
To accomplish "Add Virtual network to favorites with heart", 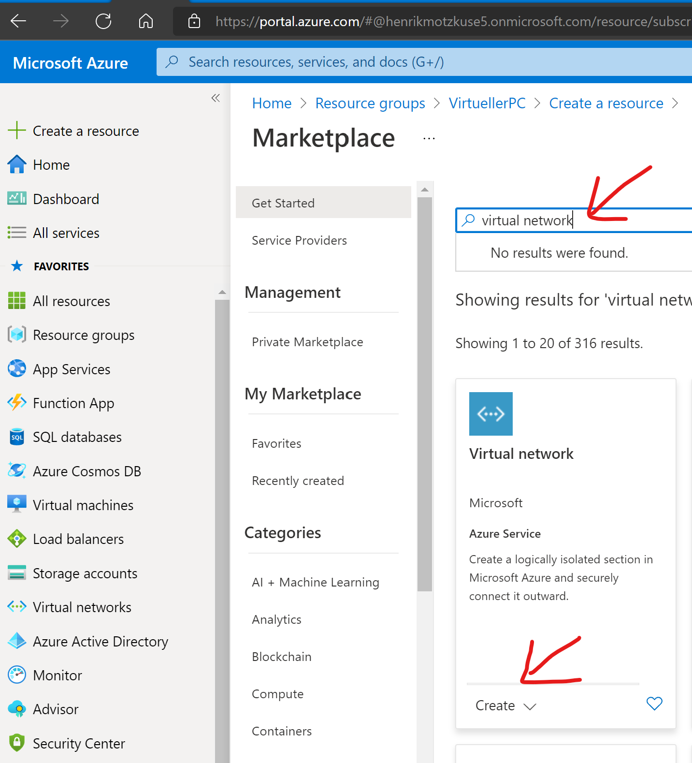I will pyautogui.click(x=654, y=704).
